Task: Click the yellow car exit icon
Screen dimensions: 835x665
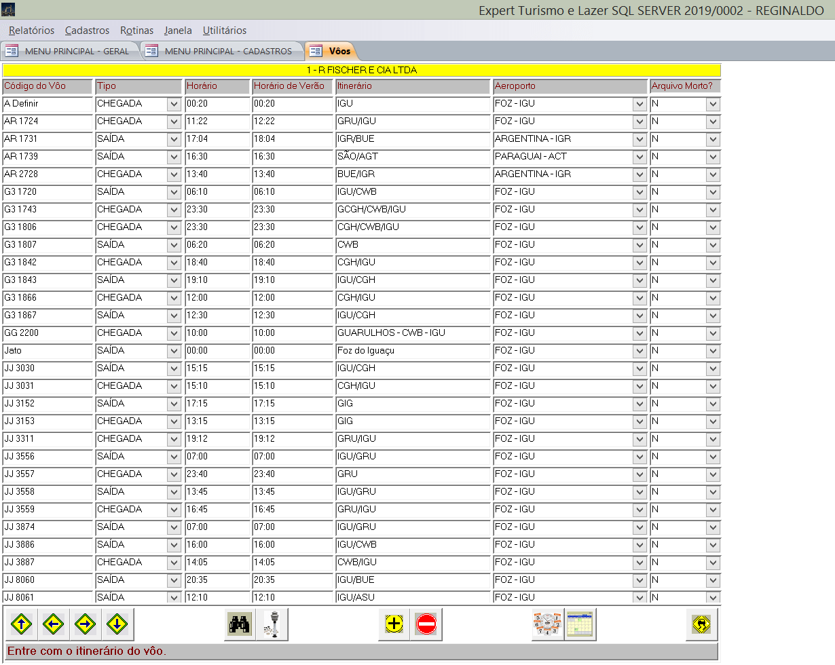Action: point(702,624)
